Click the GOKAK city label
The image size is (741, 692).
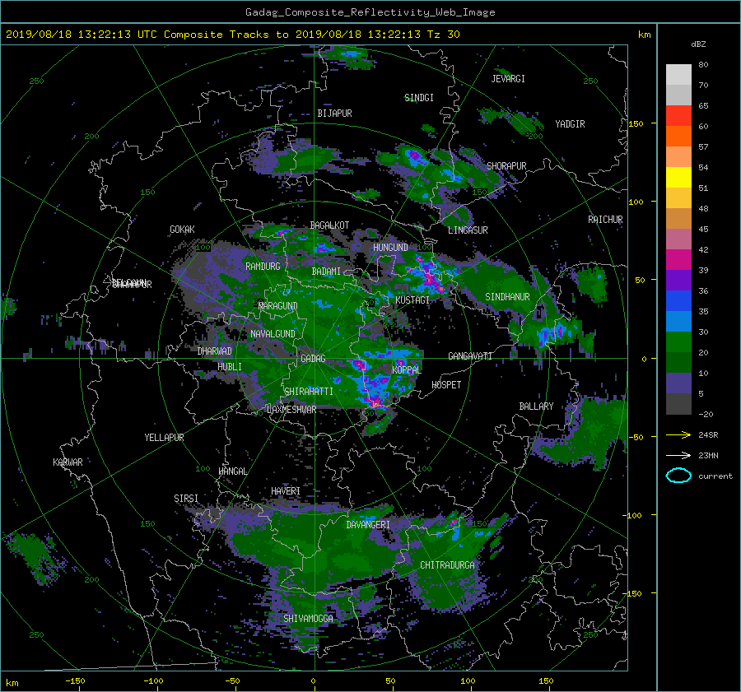[182, 230]
